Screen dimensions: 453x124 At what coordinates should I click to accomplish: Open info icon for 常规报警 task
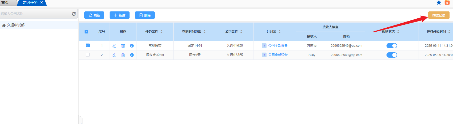(x=132, y=46)
